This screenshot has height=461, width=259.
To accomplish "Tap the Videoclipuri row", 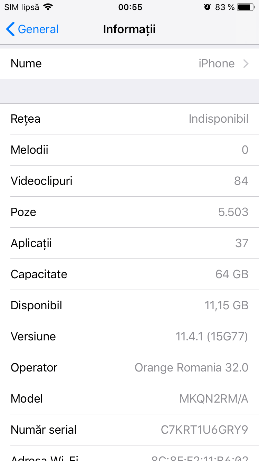I will tap(129, 181).
